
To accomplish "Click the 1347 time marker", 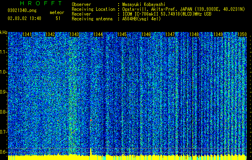I will pyautogui.click(x=170, y=34).
